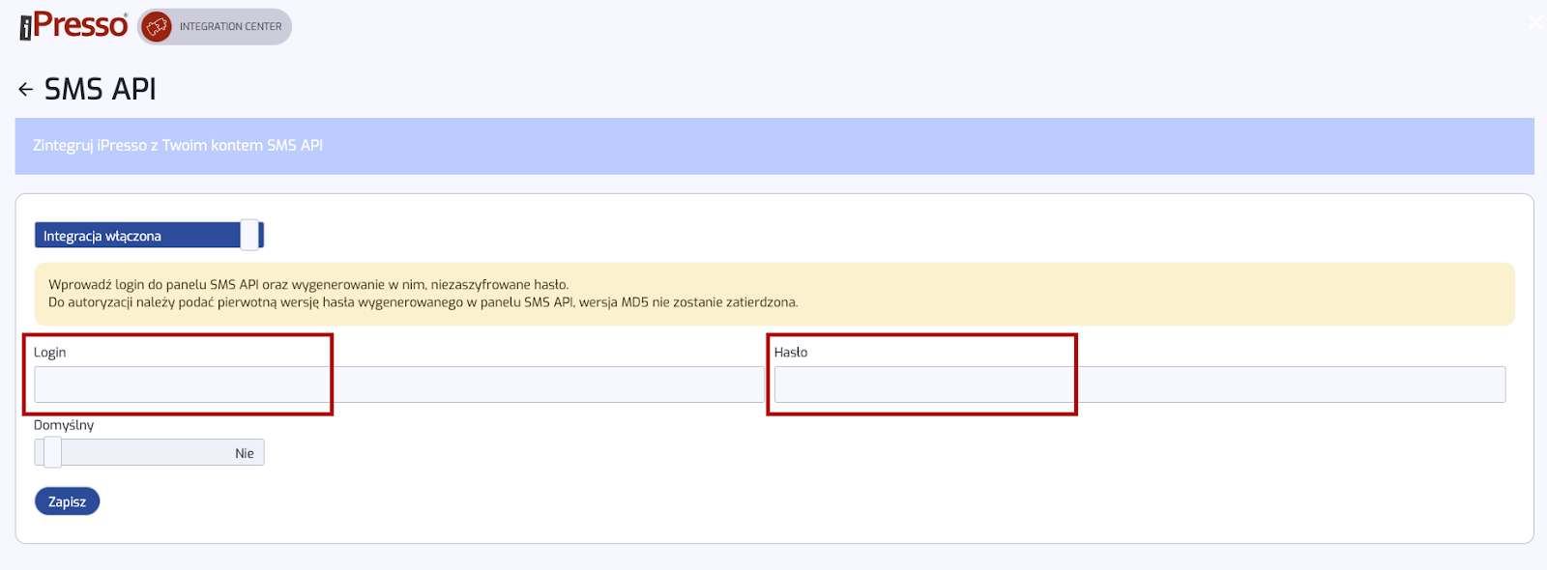Image resolution: width=1547 pixels, height=570 pixels.
Task: Open the Integration Center badge
Action: [x=215, y=27]
